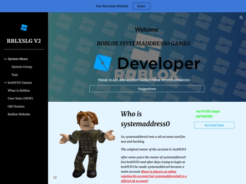Click the Roblox avatar image

click(x=87, y=144)
